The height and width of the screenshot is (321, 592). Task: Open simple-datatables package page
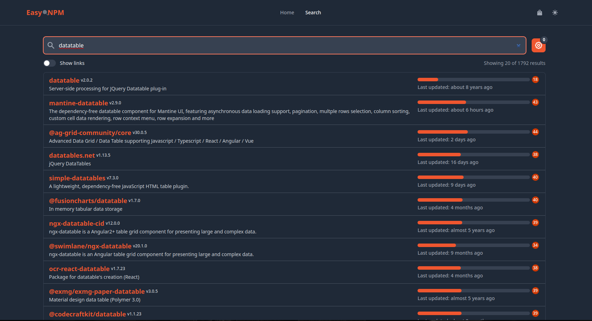(77, 178)
